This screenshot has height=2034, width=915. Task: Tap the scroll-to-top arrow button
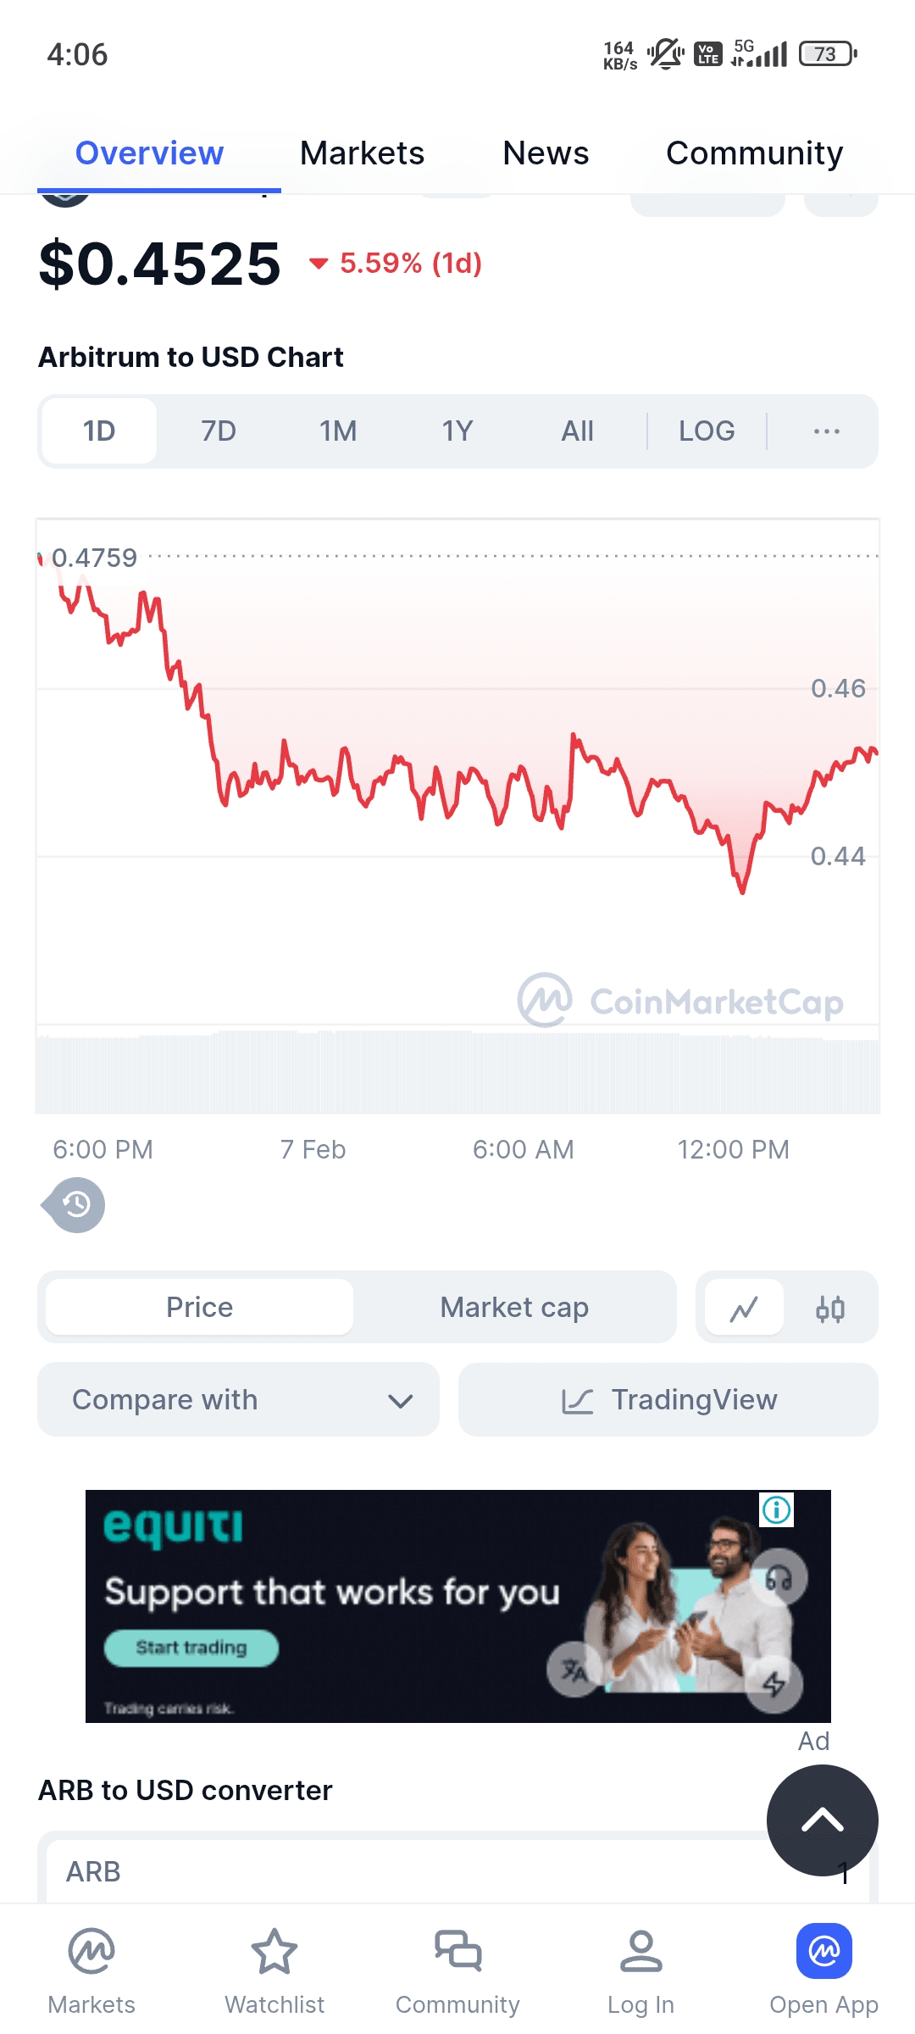[x=822, y=1820]
